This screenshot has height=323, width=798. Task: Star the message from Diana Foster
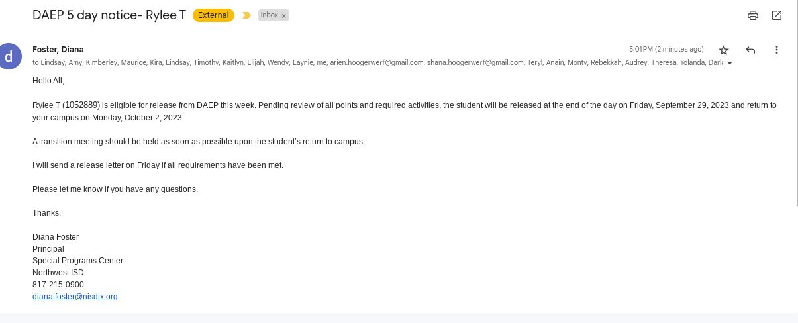(724, 50)
